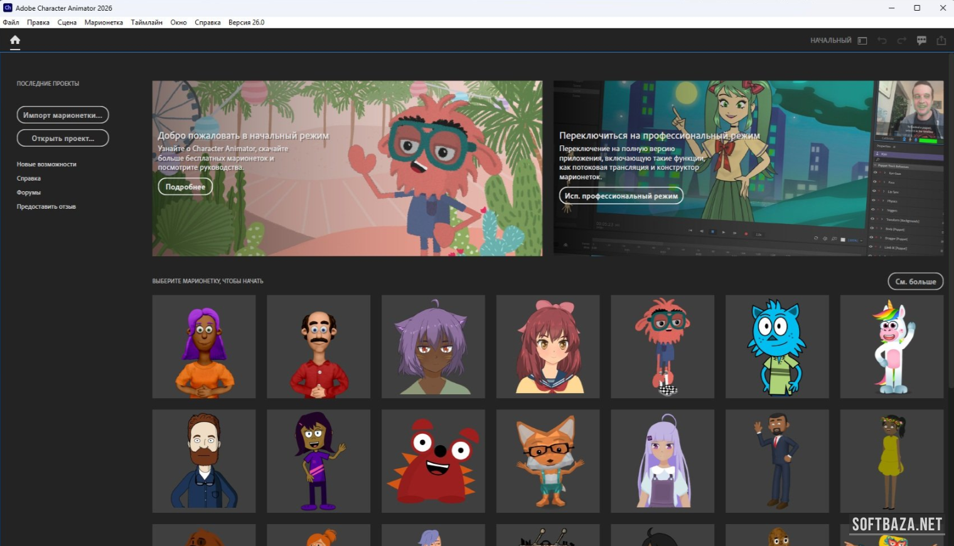
Task: Click Исп. профессиональный режим button
Action: click(x=621, y=196)
